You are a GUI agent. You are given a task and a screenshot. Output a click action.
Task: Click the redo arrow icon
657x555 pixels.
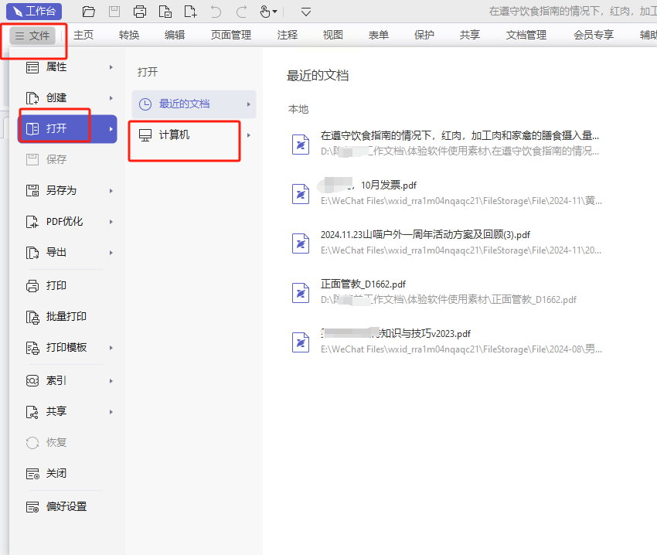[241, 12]
